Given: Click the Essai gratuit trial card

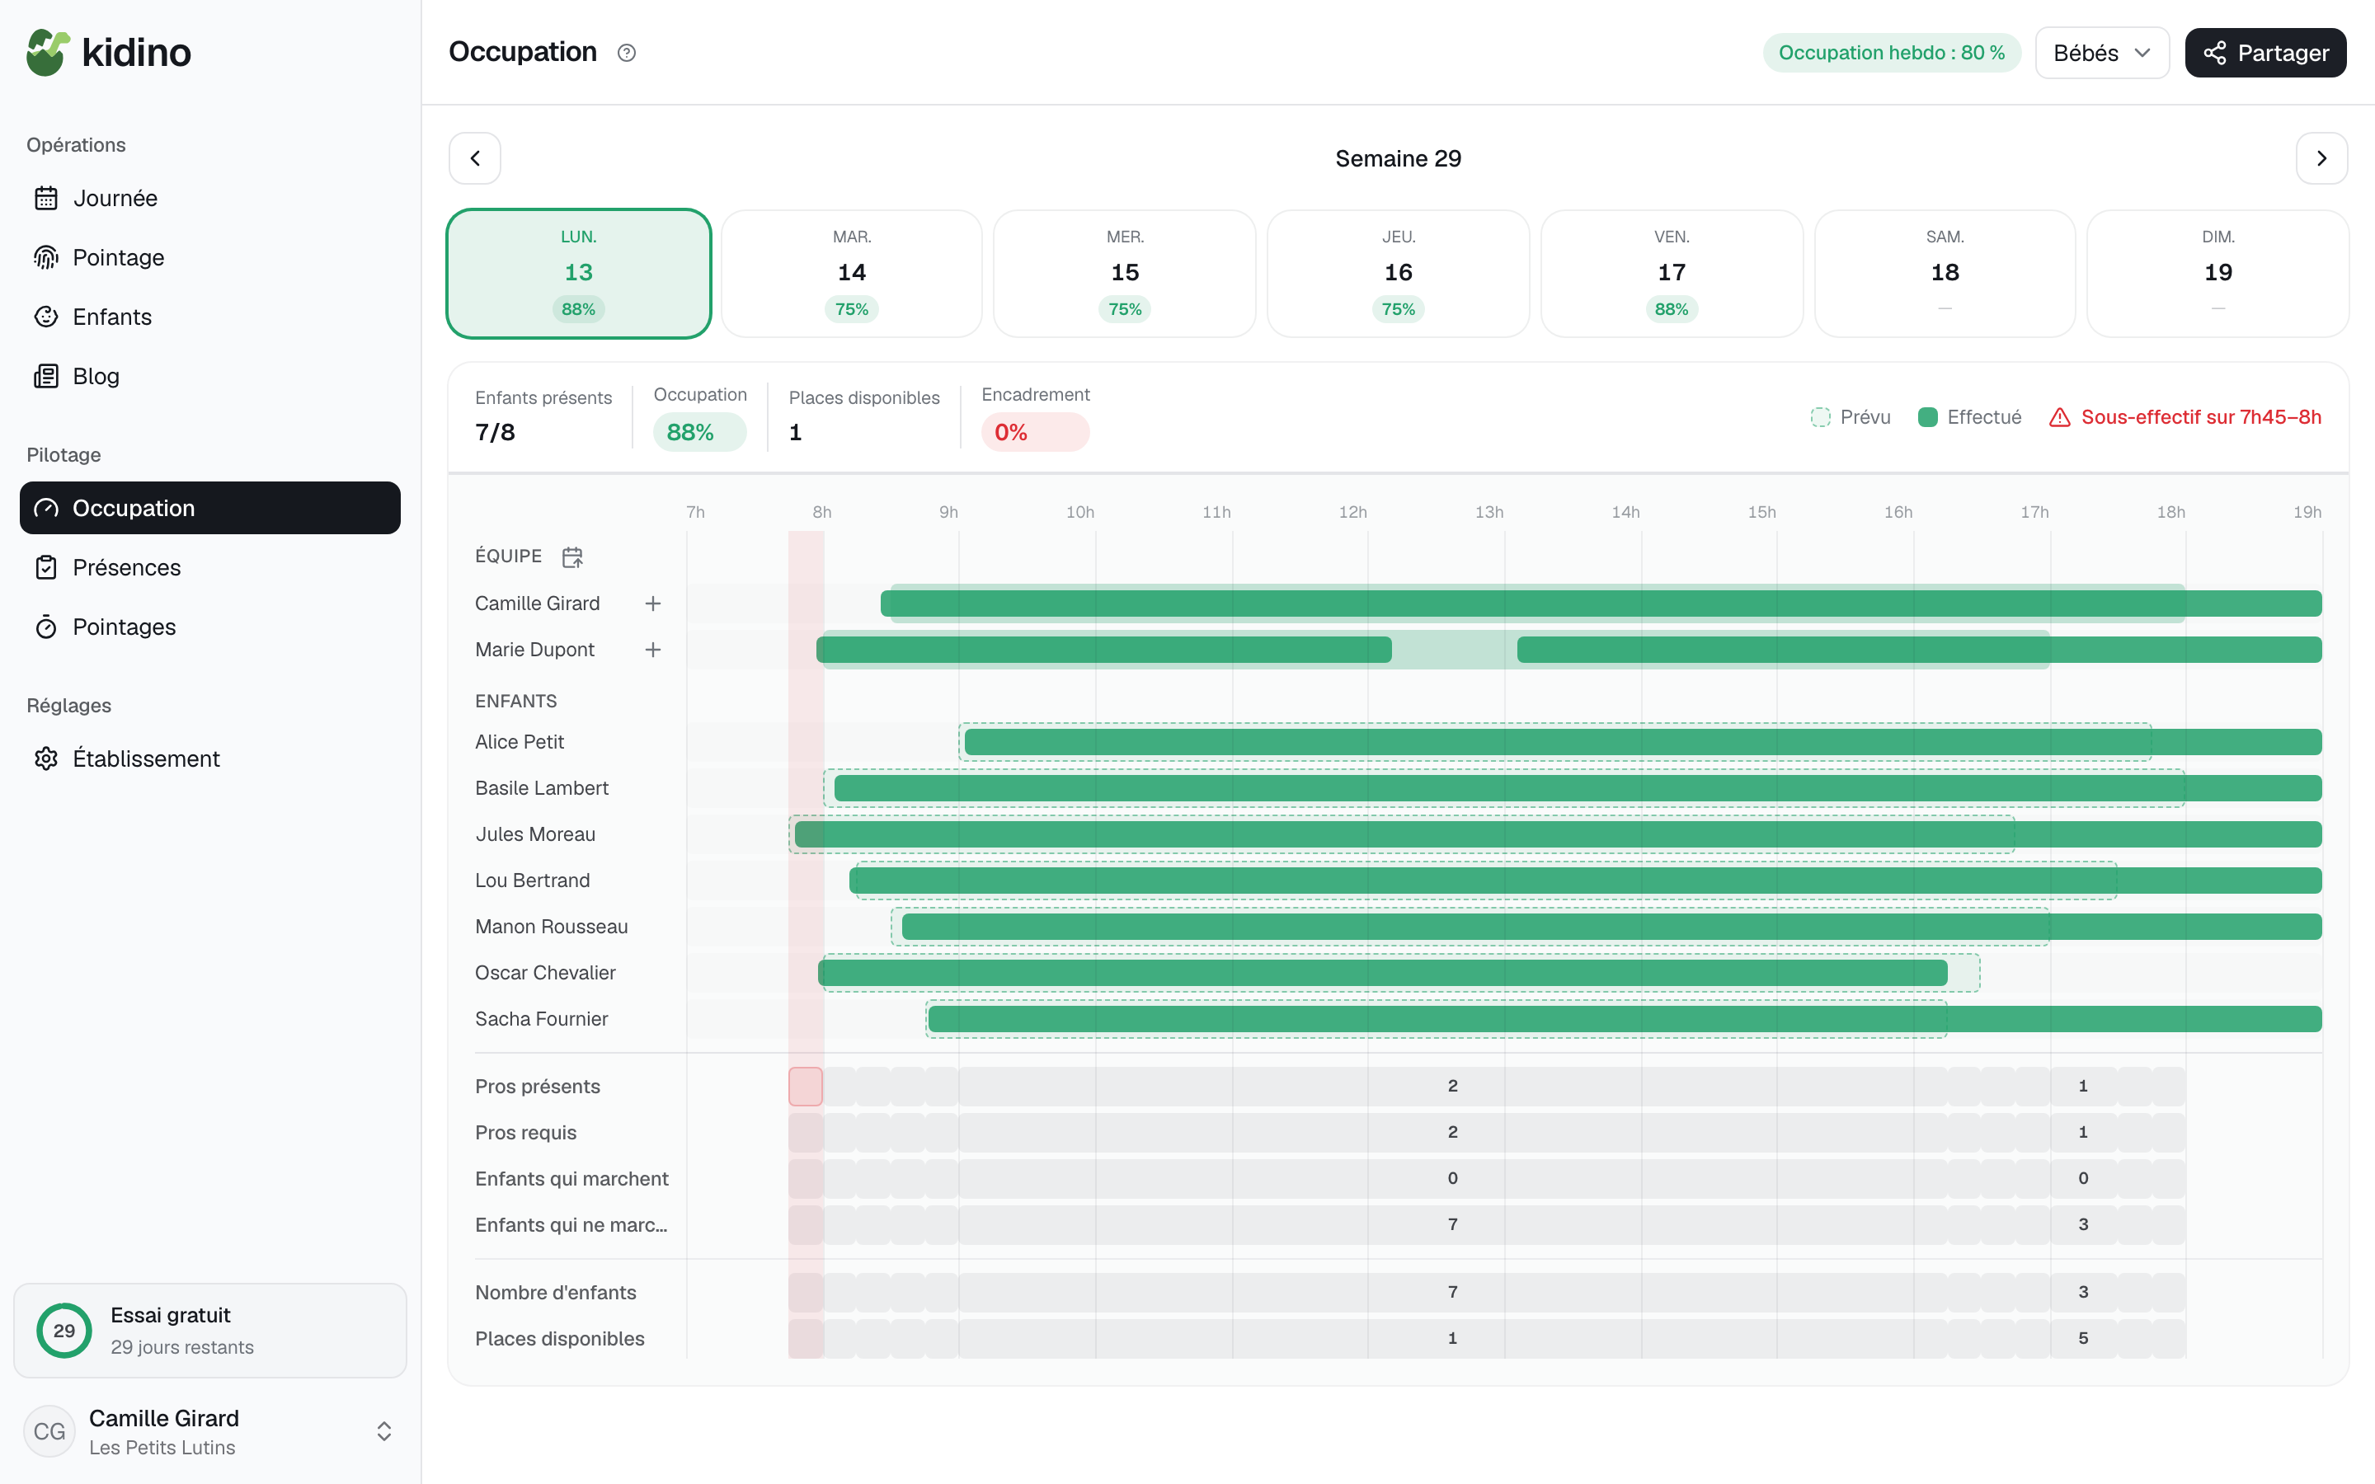Looking at the screenshot, I should [210, 1330].
